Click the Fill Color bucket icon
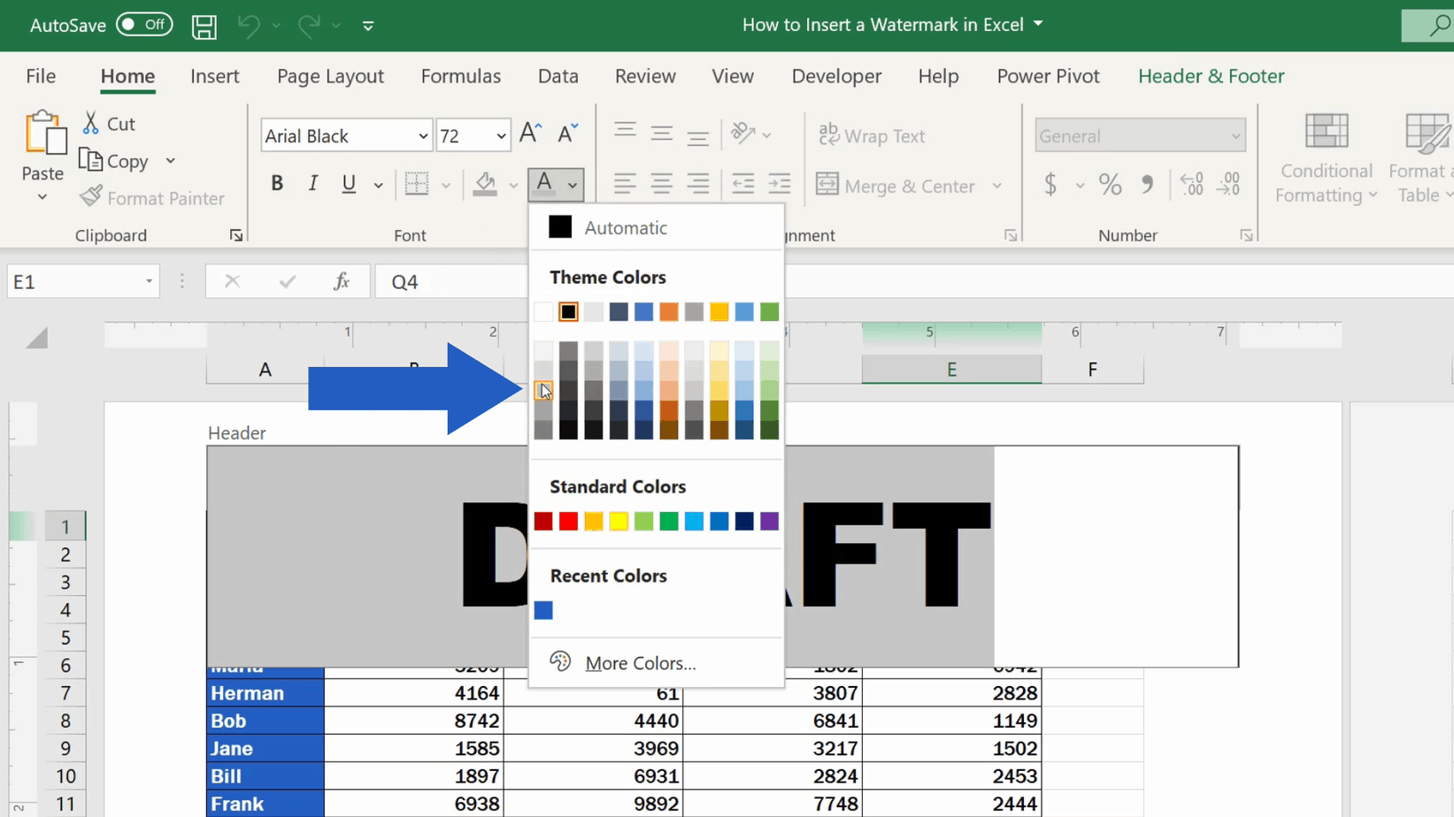The width and height of the screenshot is (1454, 817). tap(485, 184)
